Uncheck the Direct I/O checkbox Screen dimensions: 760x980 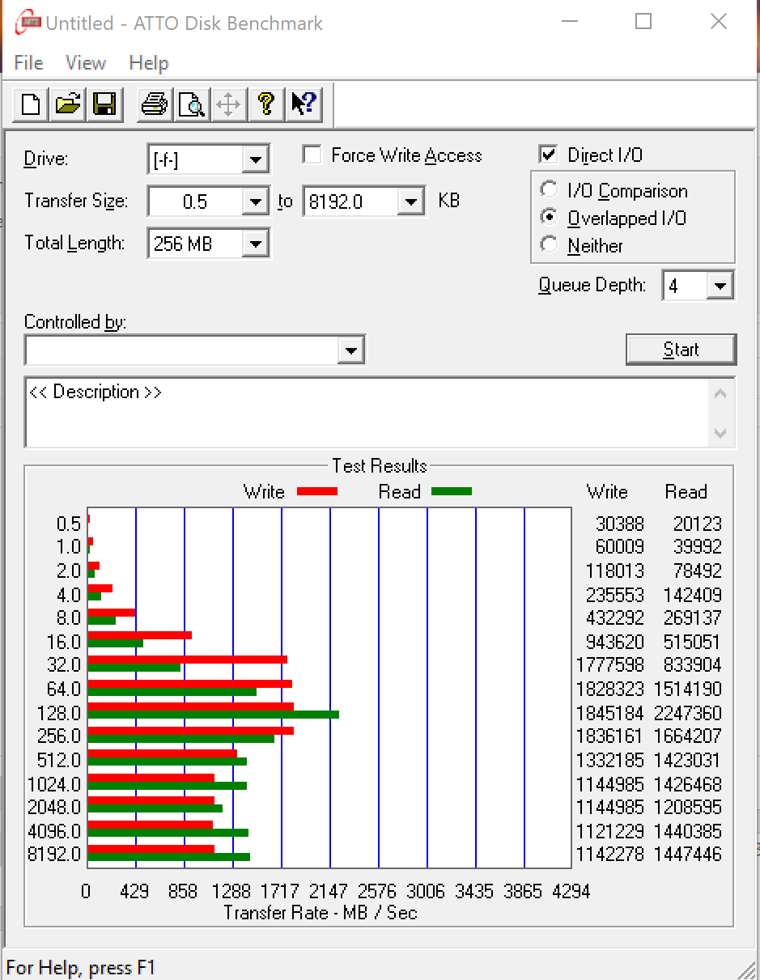click(549, 155)
